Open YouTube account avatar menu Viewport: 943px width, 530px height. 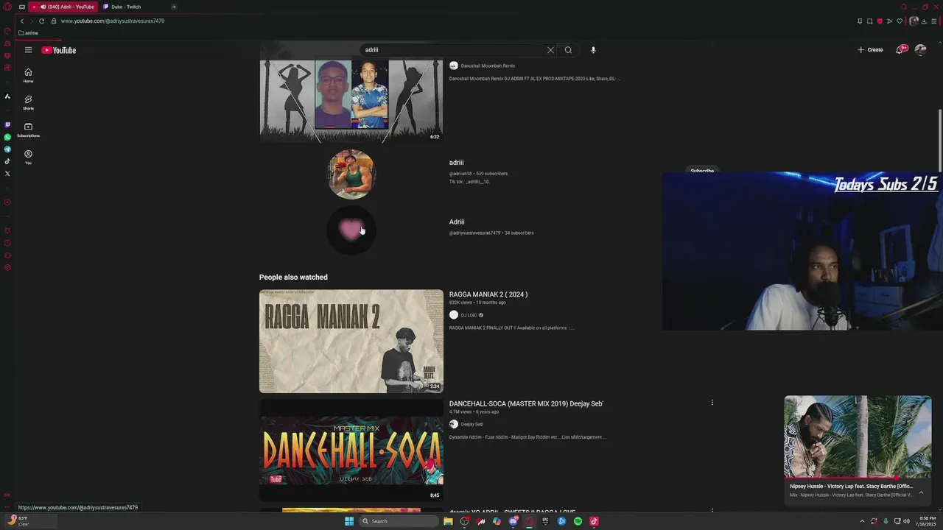tap(920, 49)
